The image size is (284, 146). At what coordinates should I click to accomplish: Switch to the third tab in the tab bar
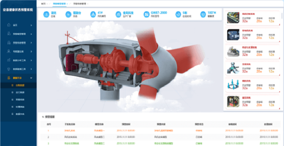80,4
